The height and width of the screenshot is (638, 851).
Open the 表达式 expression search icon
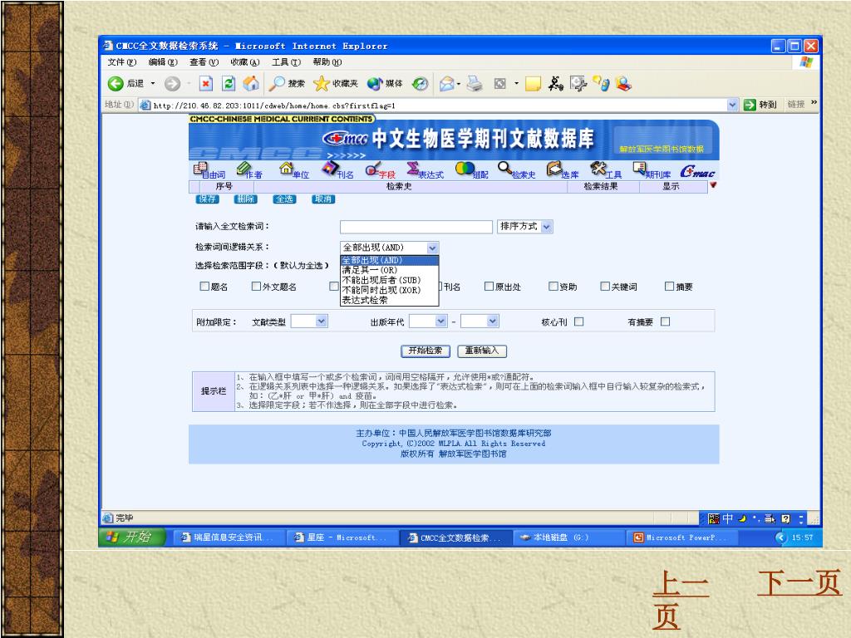tap(425, 170)
